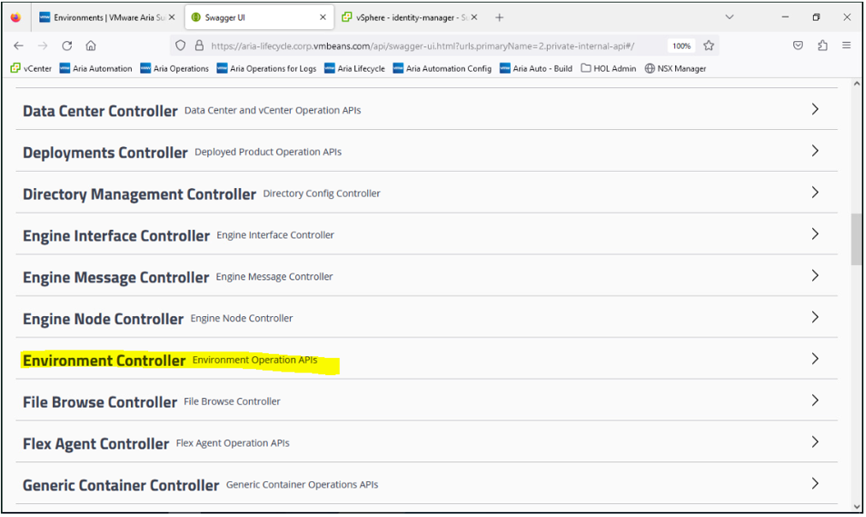Click the scrollbar down arrow
Viewport: 866px width, 517px height.
pyautogui.click(x=857, y=506)
